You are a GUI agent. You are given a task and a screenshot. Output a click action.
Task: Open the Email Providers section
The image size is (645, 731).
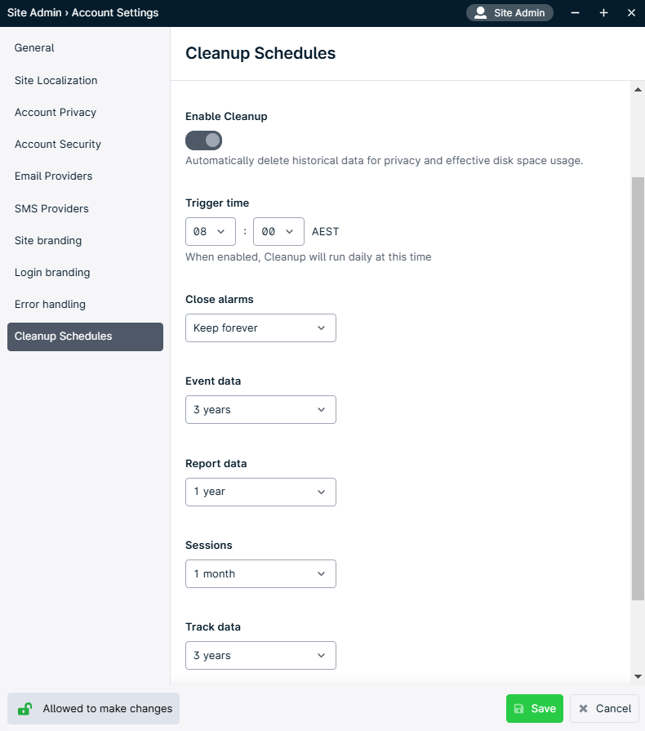point(54,176)
